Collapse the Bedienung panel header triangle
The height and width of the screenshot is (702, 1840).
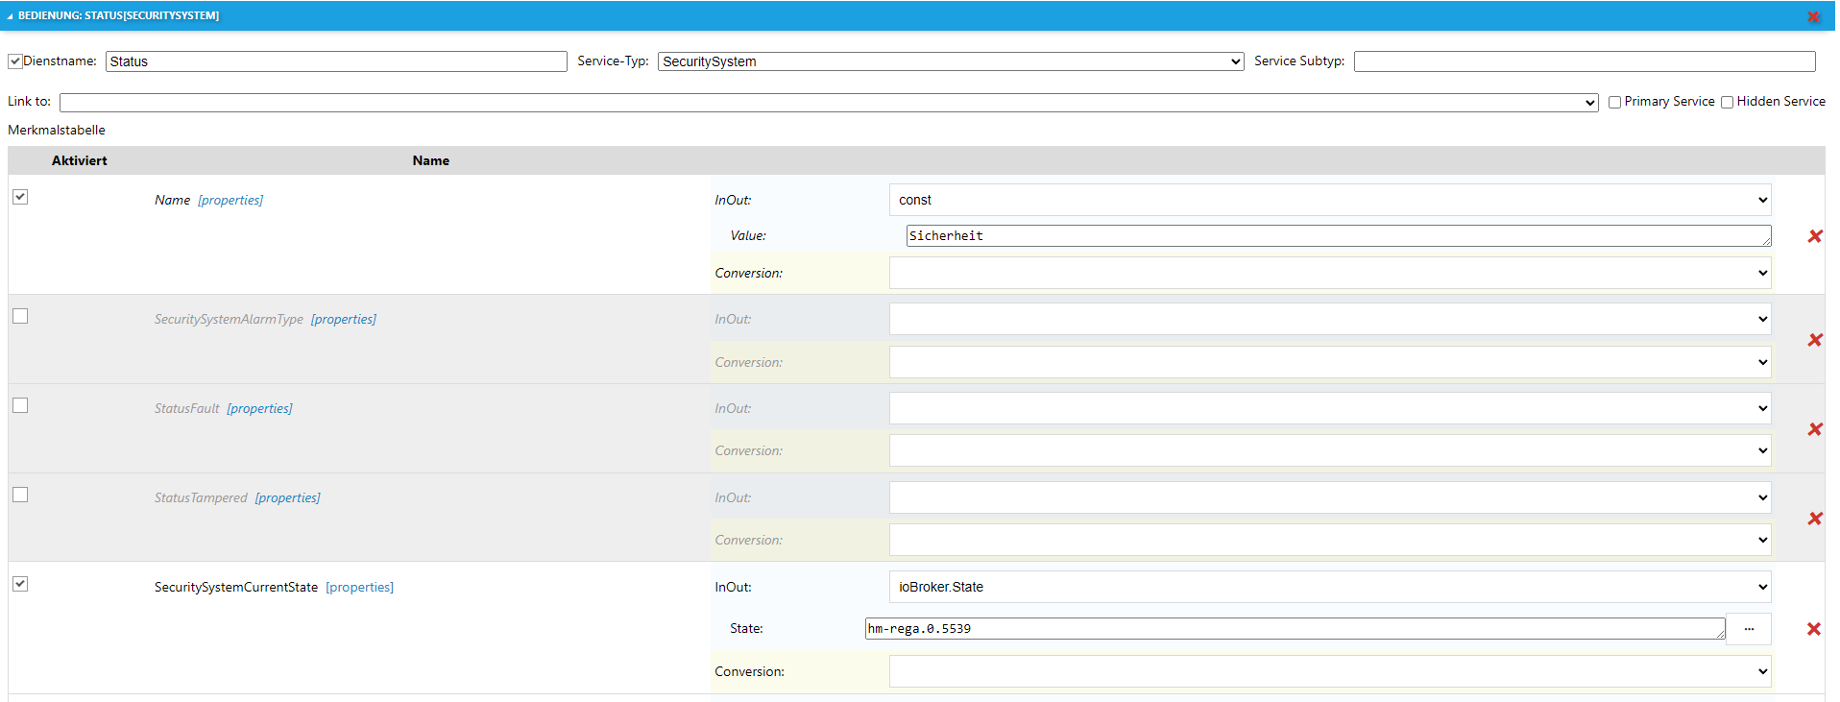(11, 16)
